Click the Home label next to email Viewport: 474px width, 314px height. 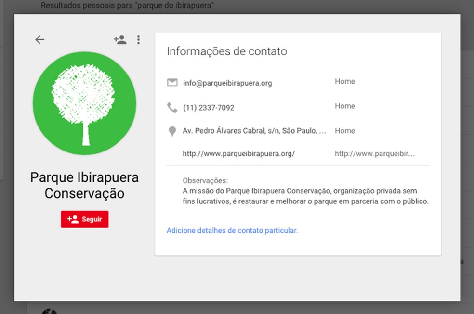pos(344,81)
